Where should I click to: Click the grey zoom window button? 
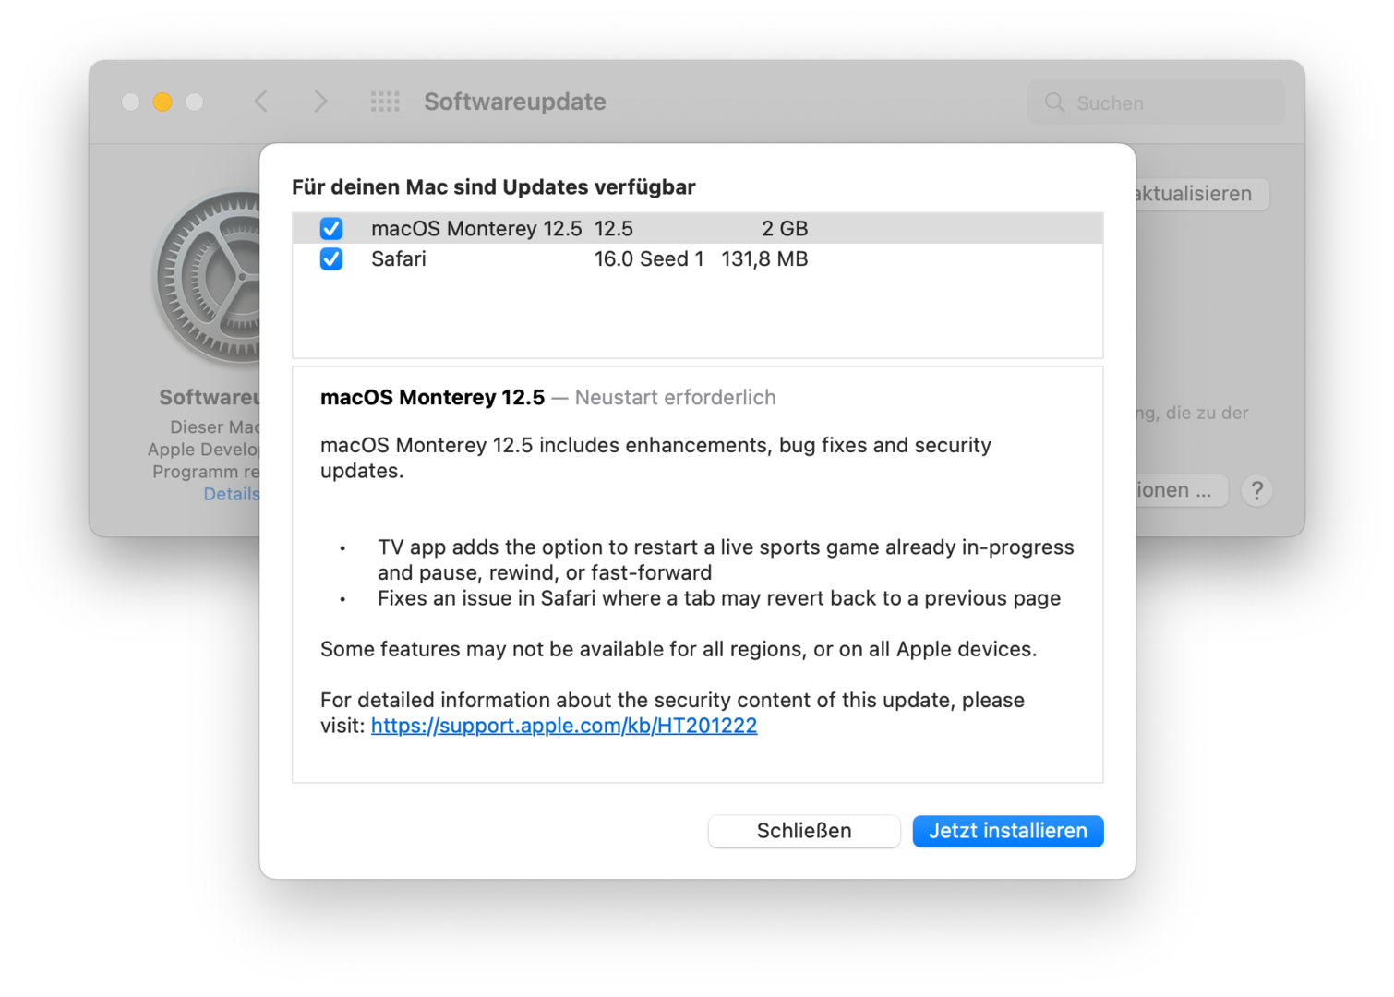tap(194, 102)
